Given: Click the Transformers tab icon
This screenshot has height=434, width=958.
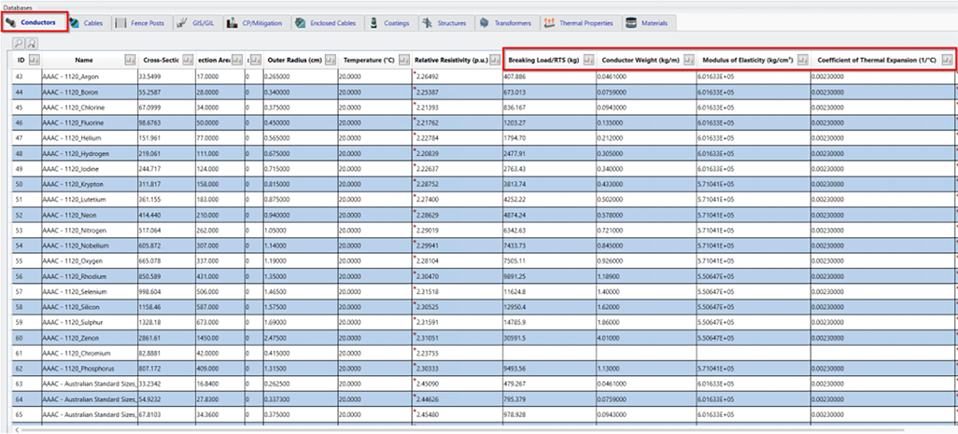Looking at the screenshot, I should tap(484, 23).
